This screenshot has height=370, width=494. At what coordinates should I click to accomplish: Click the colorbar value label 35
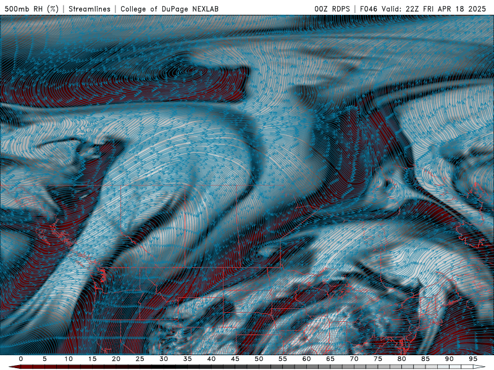tap(188, 359)
